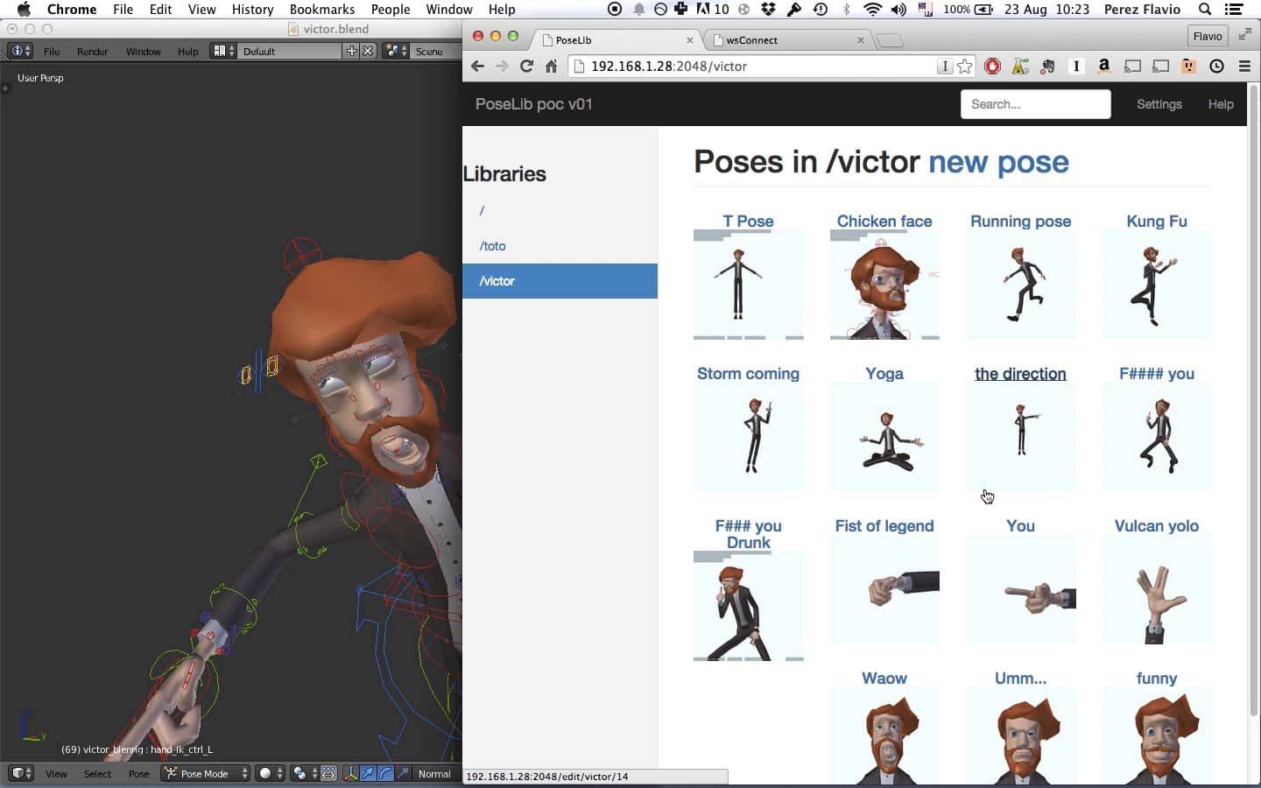Click the Amazon extension icon
This screenshot has width=1261, height=788.
click(x=1104, y=66)
